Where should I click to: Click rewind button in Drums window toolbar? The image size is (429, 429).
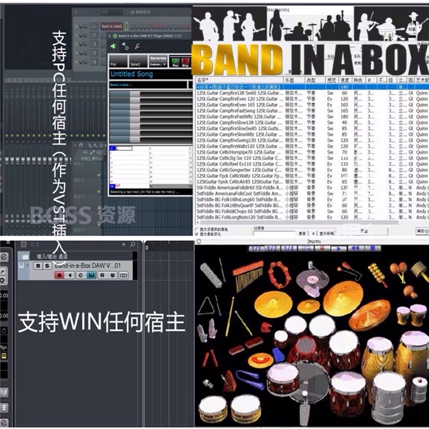[355, 248]
